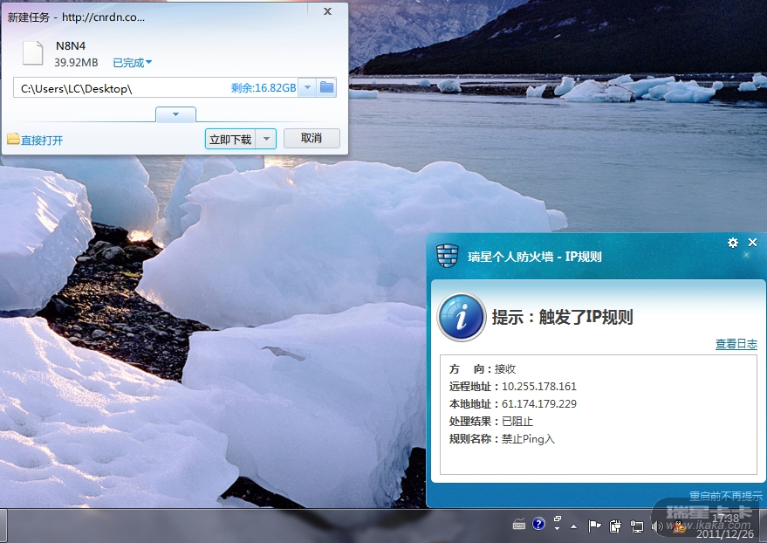
Task: Expand more options with the center chevron tab
Action: coord(175,114)
